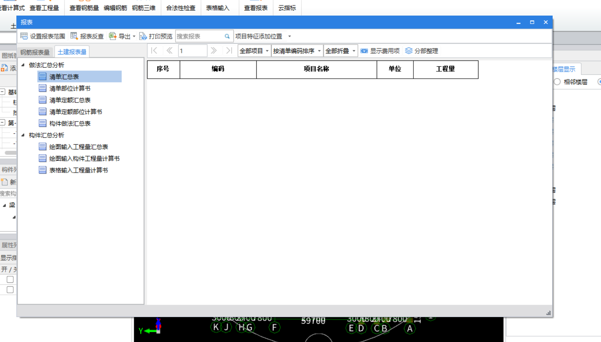The width and height of the screenshot is (601, 342).
Task: Open 查看报表 in main ribbon
Action: [x=256, y=8]
